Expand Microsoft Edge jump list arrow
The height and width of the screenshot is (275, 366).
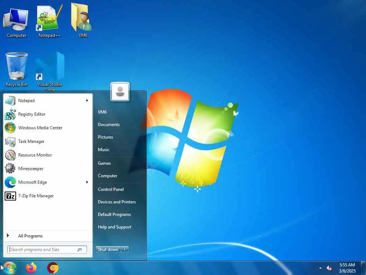(x=87, y=182)
